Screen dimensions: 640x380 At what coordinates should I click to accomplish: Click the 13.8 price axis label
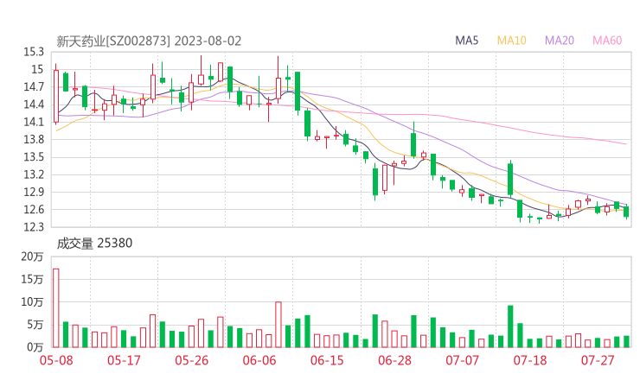34,139
